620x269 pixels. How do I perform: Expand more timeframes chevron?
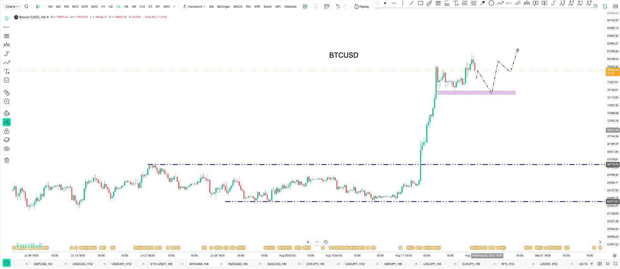[174, 6]
